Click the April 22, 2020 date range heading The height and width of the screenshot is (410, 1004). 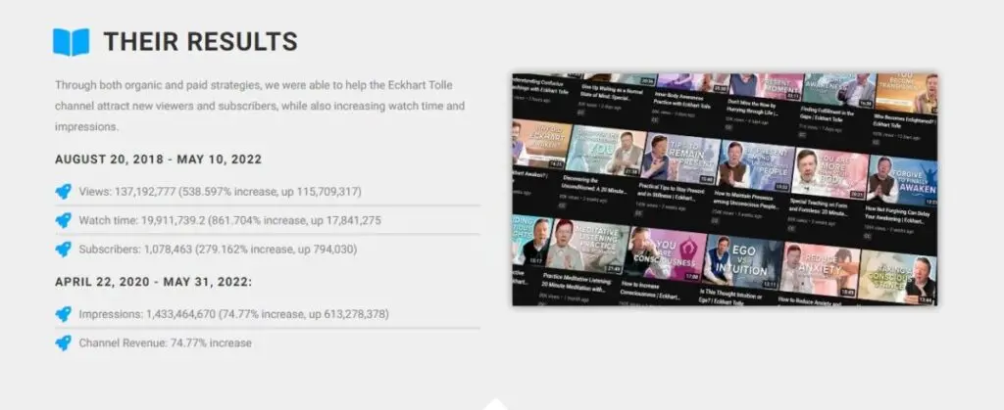[x=152, y=282]
